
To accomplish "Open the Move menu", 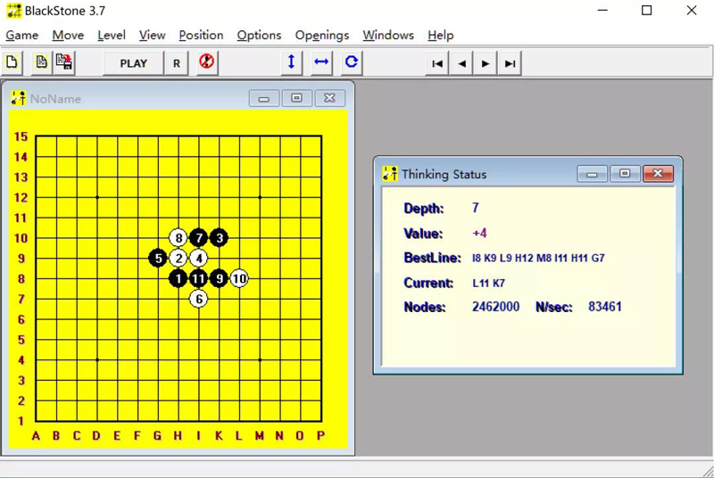I will click(68, 36).
